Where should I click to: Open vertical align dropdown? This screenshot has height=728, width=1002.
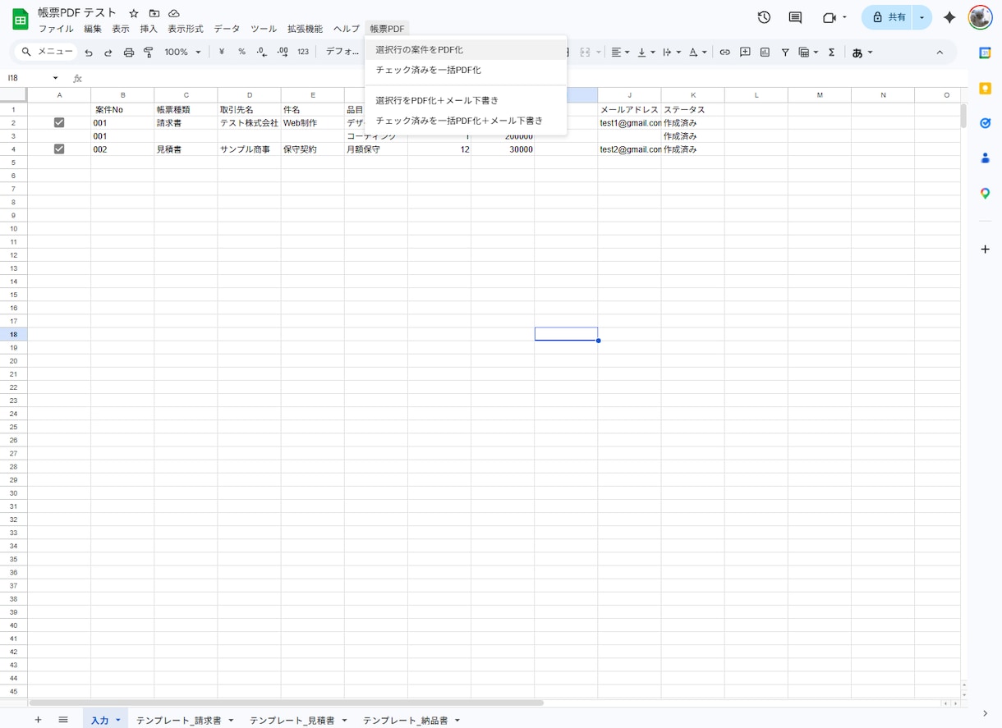tap(646, 52)
